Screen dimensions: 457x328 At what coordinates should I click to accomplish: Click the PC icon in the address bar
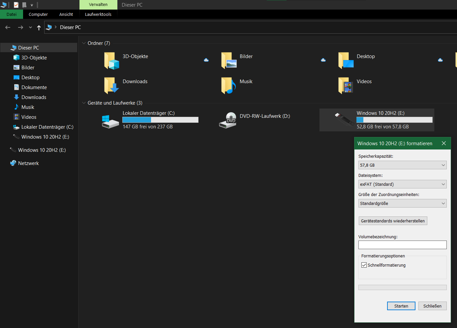(x=49, y=27)
